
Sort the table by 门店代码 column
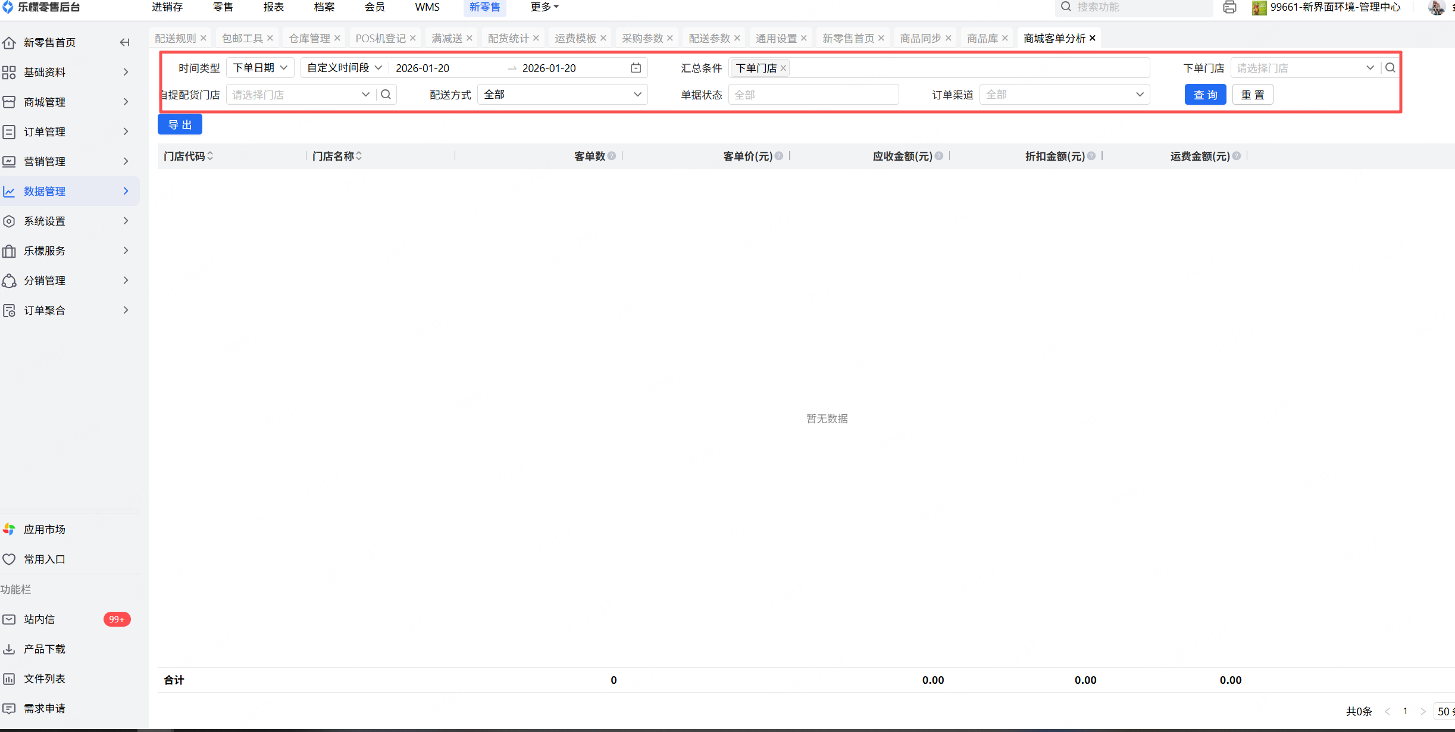coord(210,156)
